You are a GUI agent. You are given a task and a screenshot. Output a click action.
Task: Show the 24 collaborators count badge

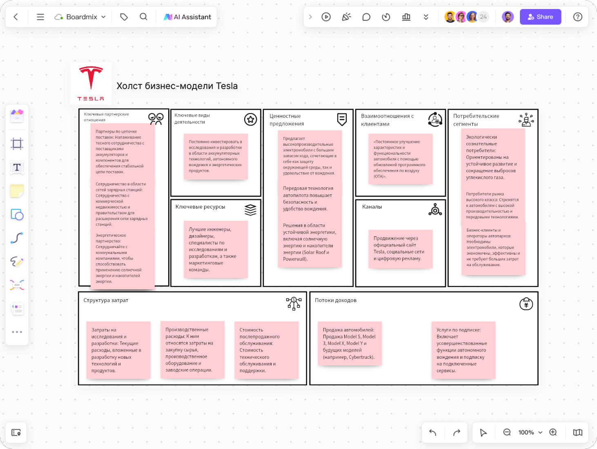[483, 17]
